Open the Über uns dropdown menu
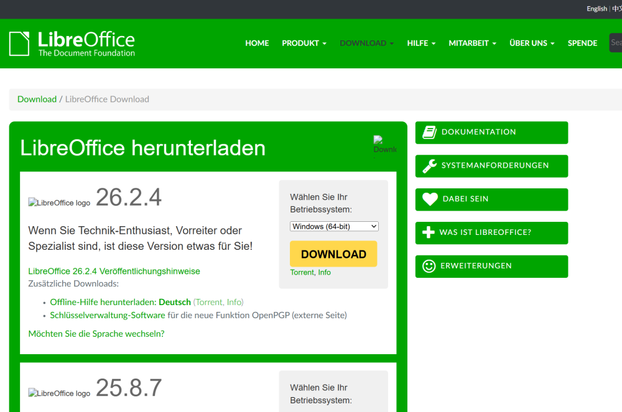This screenshot has height=412, width=622. tap(532, 43)
